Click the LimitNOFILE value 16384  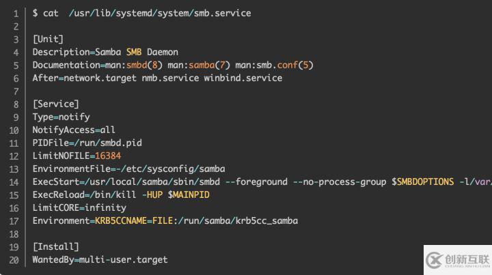click(108, 156)
